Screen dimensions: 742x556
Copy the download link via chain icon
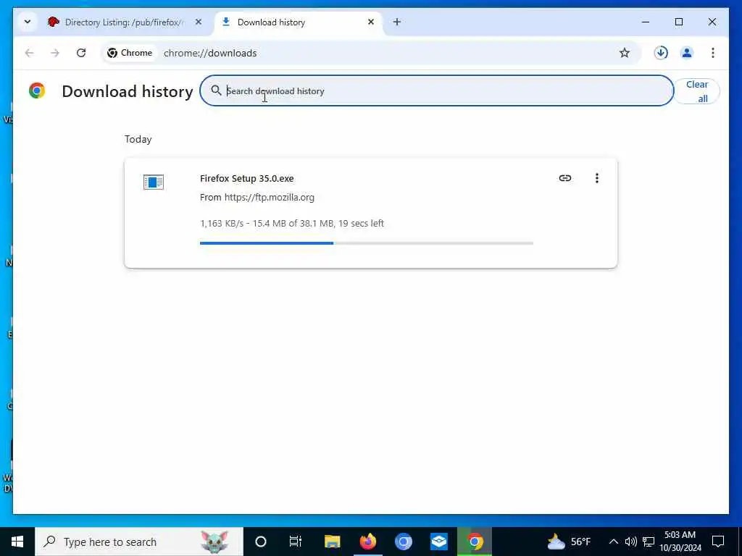564,178
